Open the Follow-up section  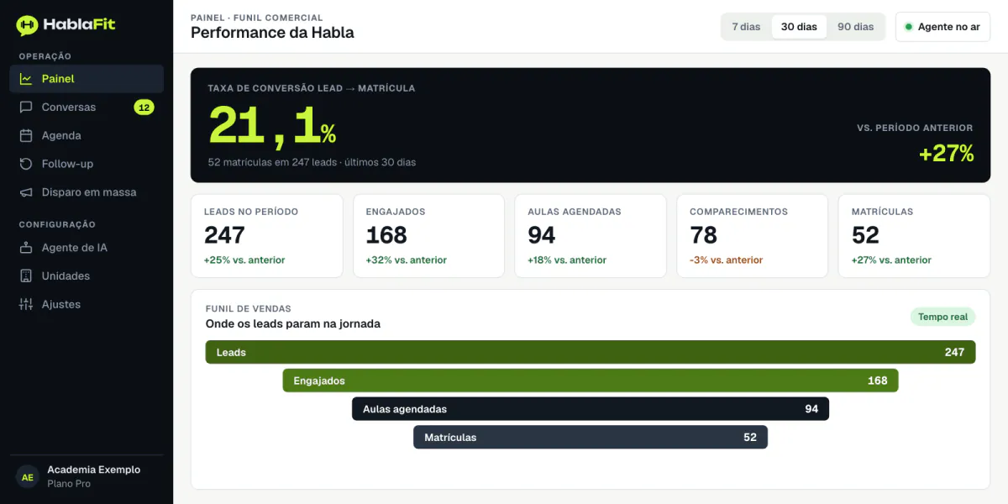point(87,164)
